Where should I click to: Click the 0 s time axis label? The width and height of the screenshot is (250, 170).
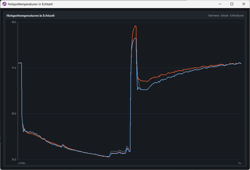click(x=240, y=163)
